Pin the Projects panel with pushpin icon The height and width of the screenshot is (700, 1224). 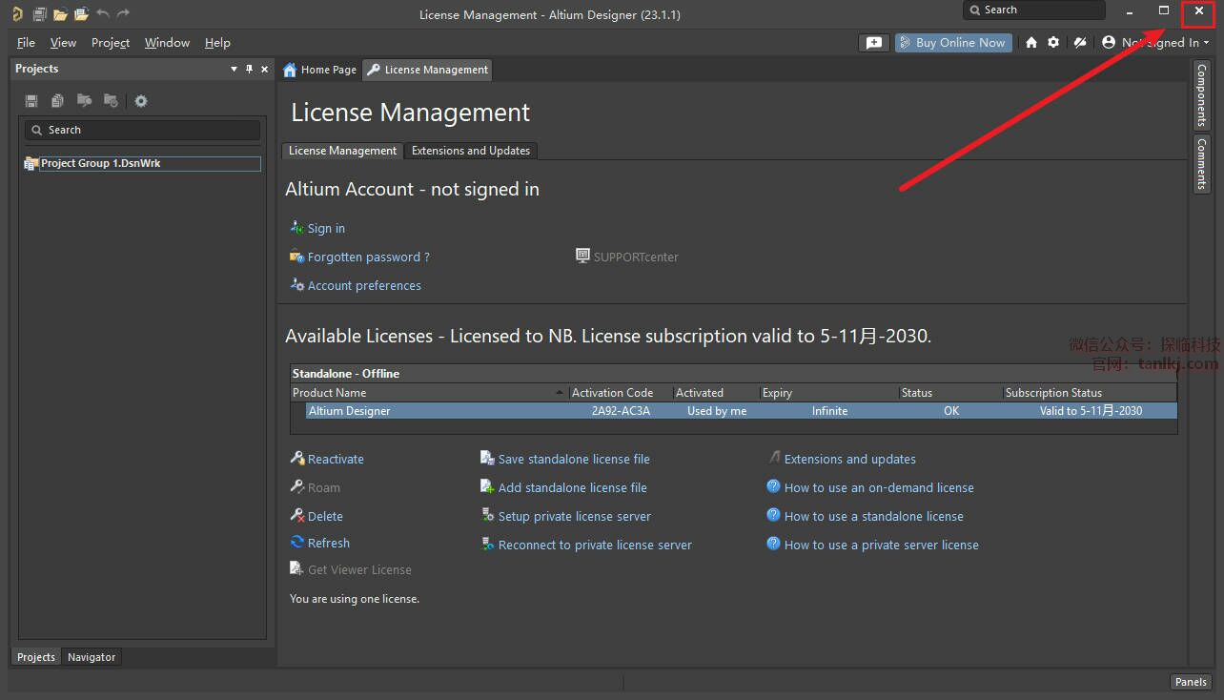tap(250, 69)
